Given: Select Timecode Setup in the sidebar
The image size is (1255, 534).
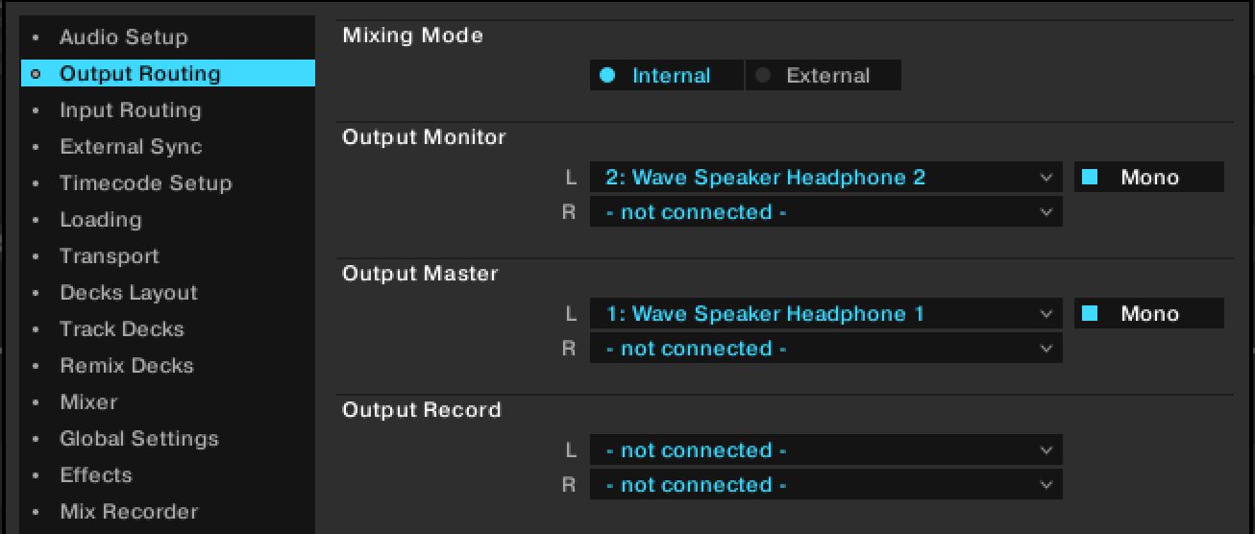Looking at the screenshot, I should point(146,183).
